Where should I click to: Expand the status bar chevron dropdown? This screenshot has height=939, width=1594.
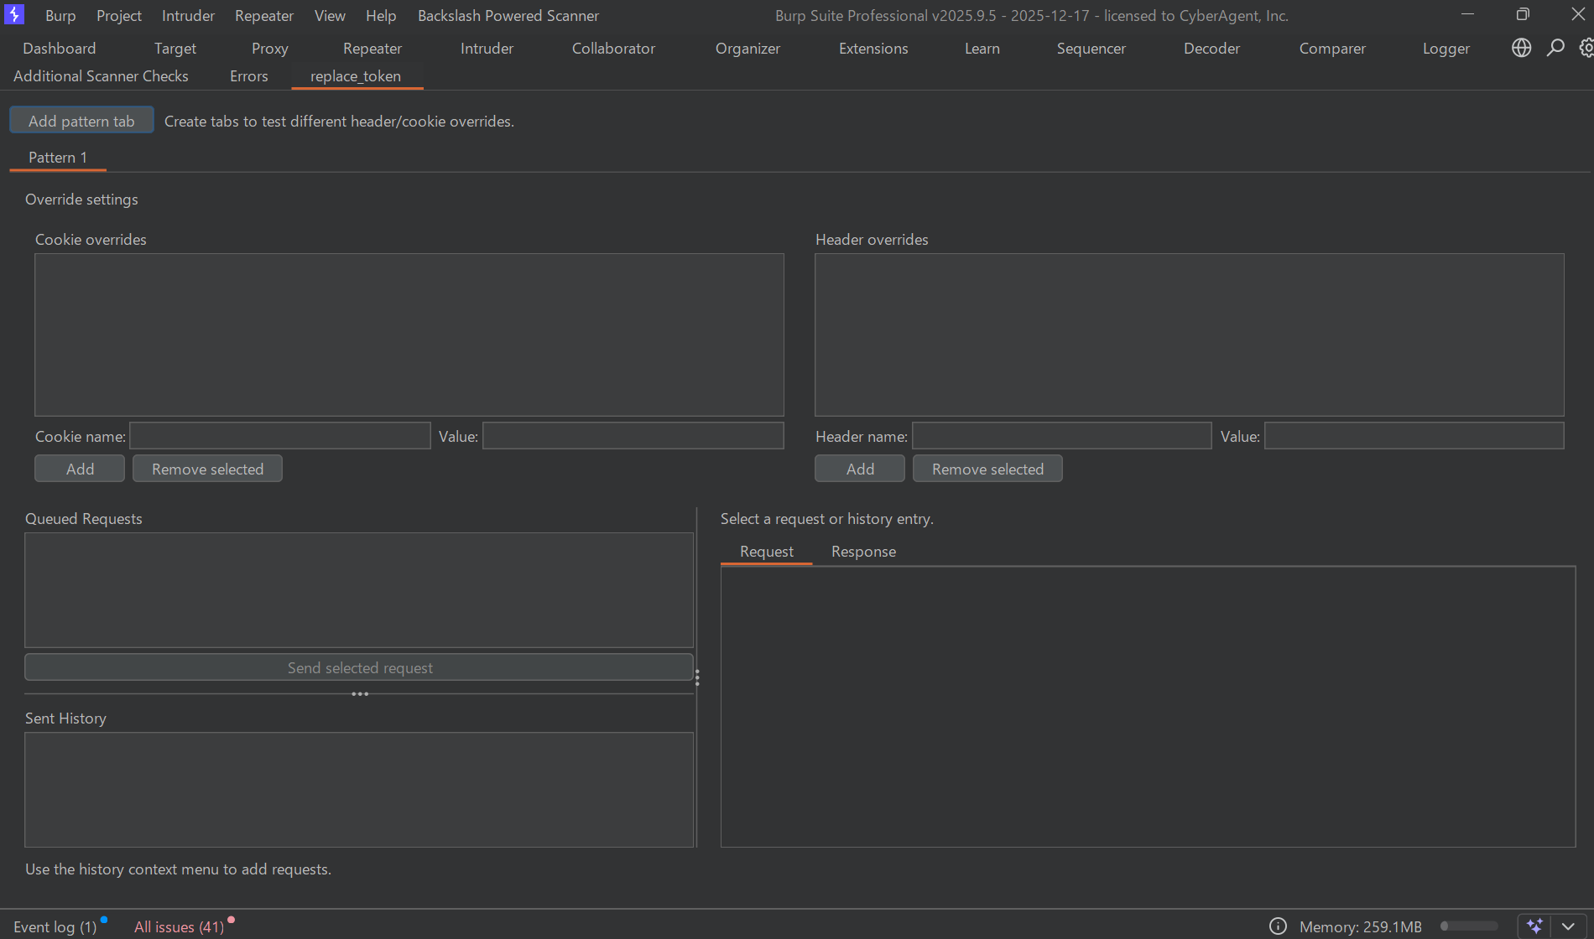coord(1568,926)
